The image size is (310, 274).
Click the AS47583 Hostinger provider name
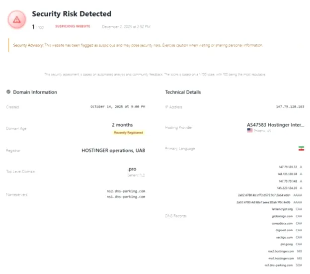(x=275, y=125)
